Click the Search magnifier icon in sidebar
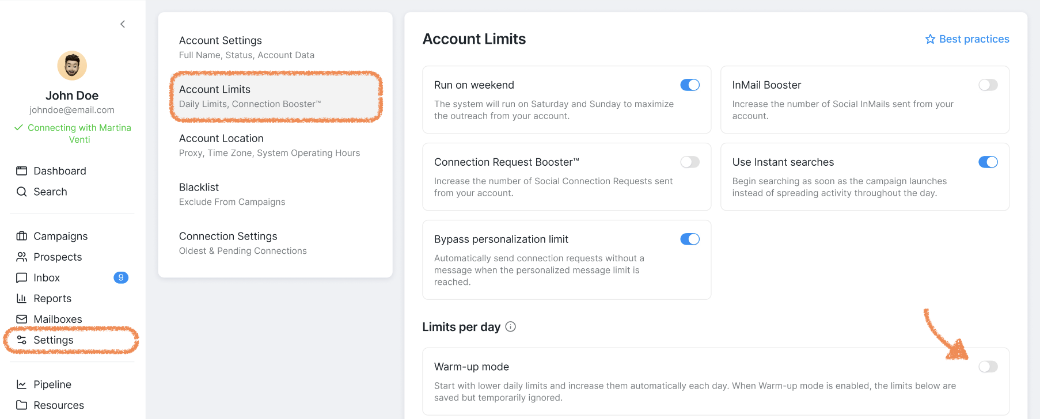The height and width of the screenshot is (419, 1040). (x=22, y=192)
